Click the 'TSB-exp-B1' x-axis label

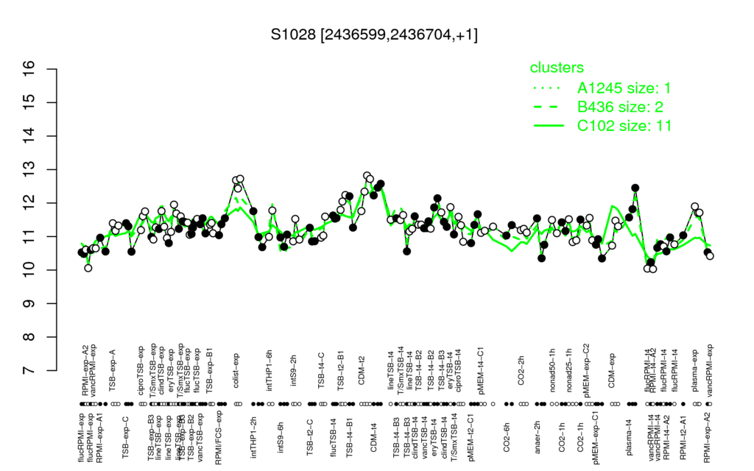pyautogui.click(x=209, y=372)
